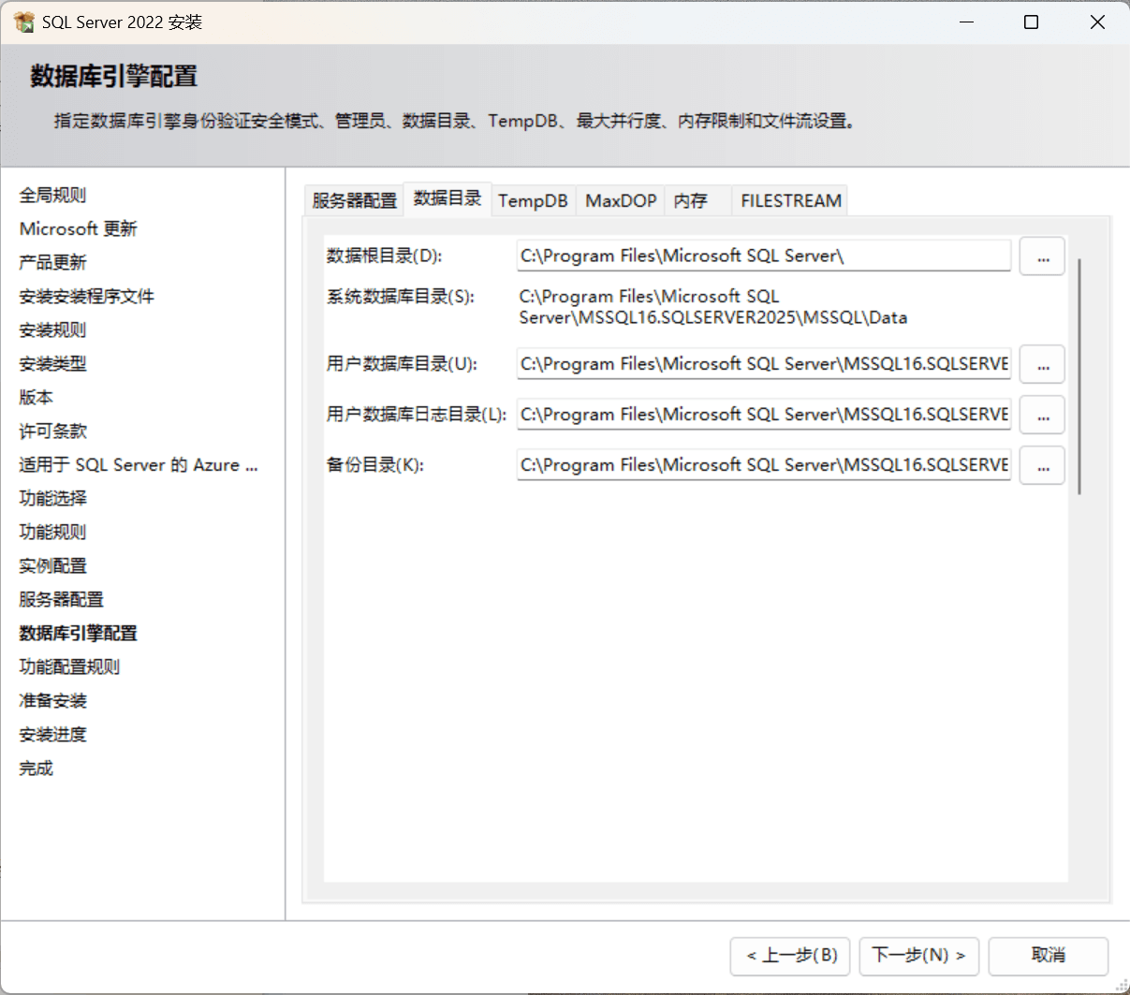The width and height of the screenshot is (1130, 995).
Task: Click the SQL Server setup title bar icon
Action: (24, 22)
